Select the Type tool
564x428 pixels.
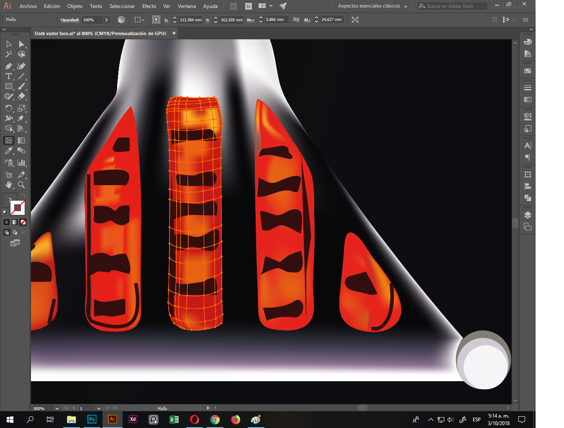tap(9, 76)
